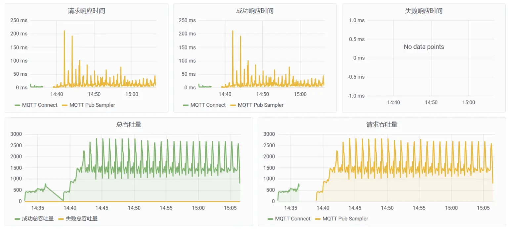Toggle MQTT Connect series in 请求吞吐量 legend
508x229 pixels.
point(293,219)
